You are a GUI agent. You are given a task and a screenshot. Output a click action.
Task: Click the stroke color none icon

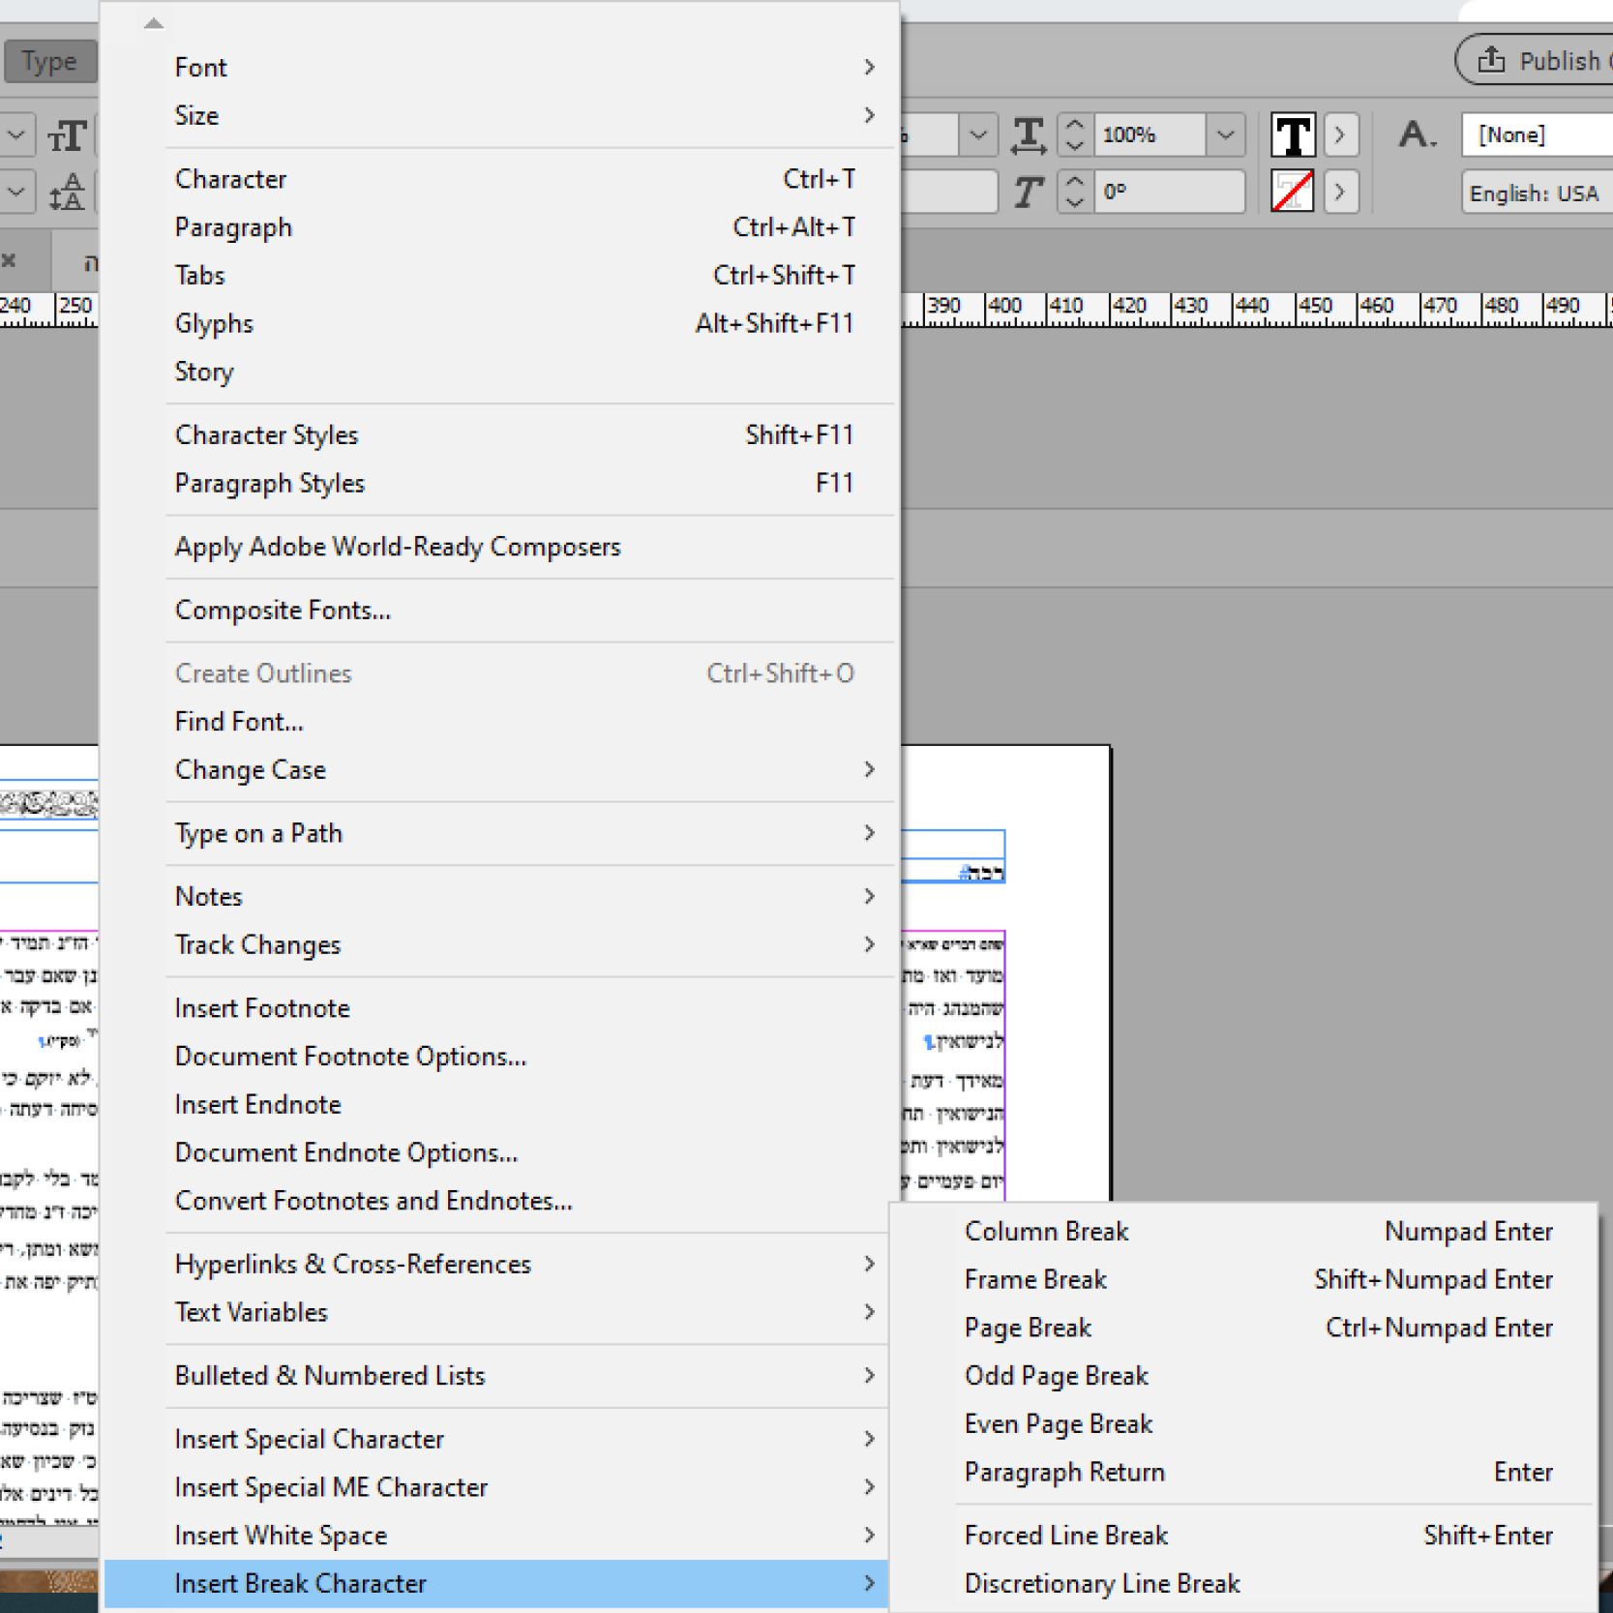point(1293,192)
